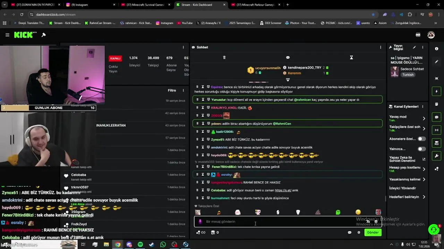Insert the yellow face emote
The width and height of the screenshot is (444, 249).
point(358,212)
